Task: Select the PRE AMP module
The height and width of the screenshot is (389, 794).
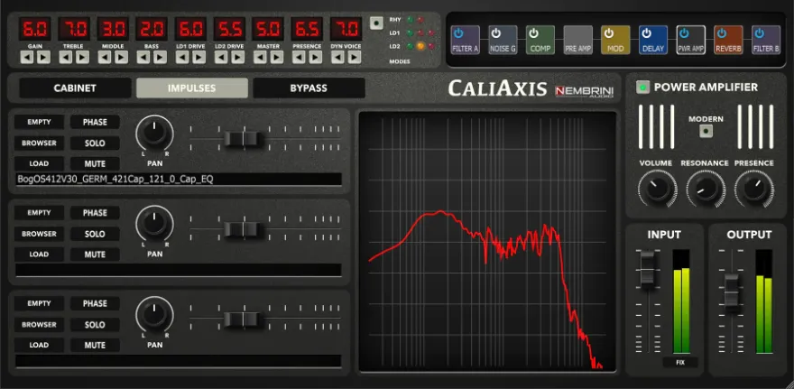Action: coord(577,40)
